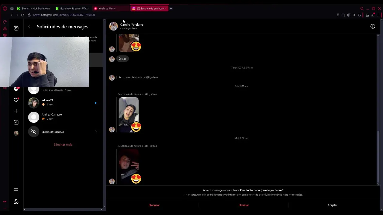Open a new browser tab
Viewport: 383px width, 215px height.
coord(171,8)
